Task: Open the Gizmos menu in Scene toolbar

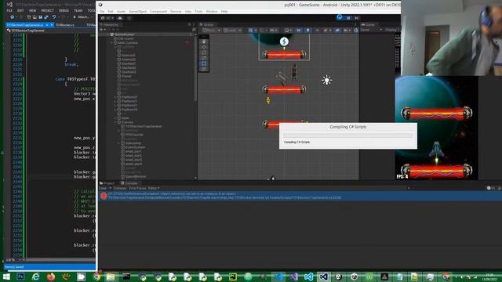Action: pyautogui.click(x=355, y=30)
